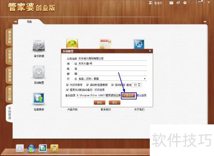Toggle the 程序关闭时自动备份 checkbox
This screenshot has height=156, width=214.
(68, 90)
